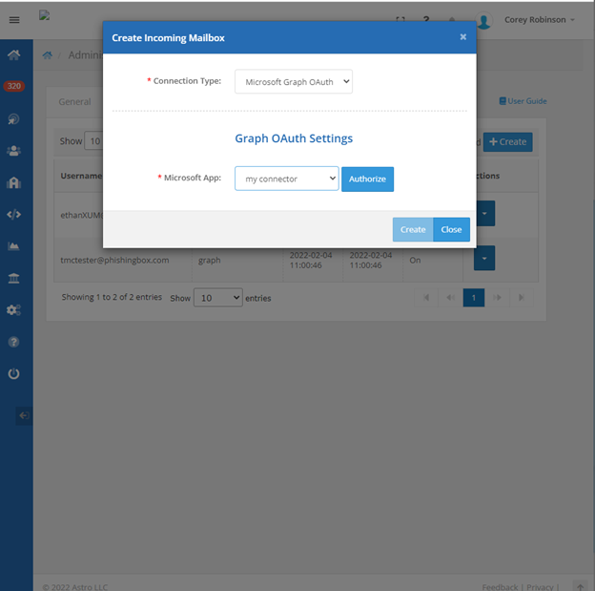Image resolution: width=595 pixels, height=591 pixels.
Task: Click the users group sidebar icon
Action: [x=13, y=151]
